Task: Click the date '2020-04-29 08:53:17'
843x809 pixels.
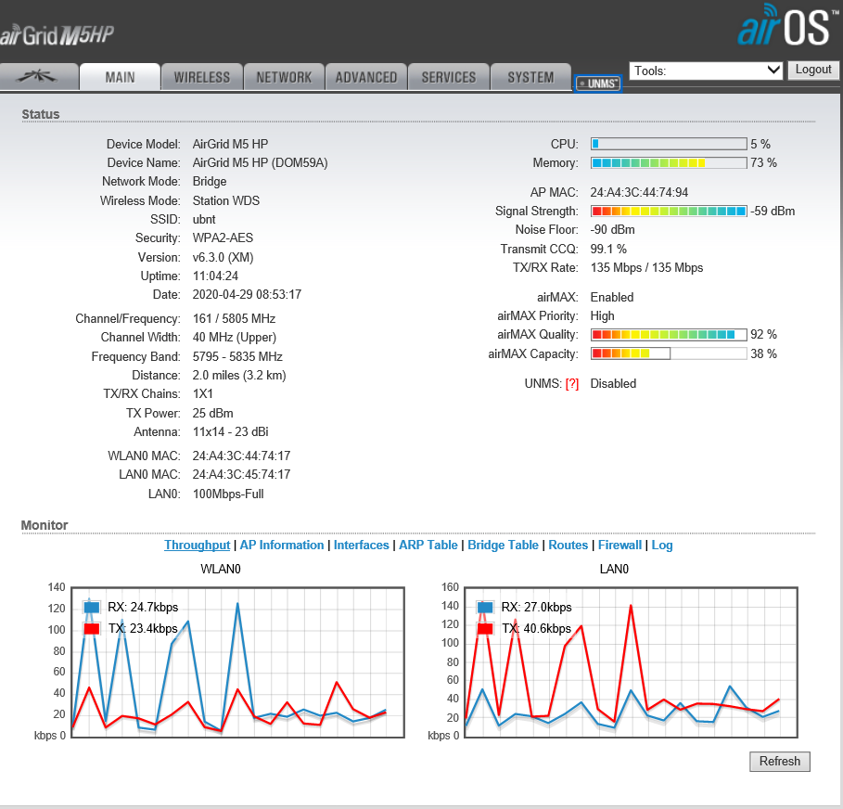Action: (x=247, y=294)
